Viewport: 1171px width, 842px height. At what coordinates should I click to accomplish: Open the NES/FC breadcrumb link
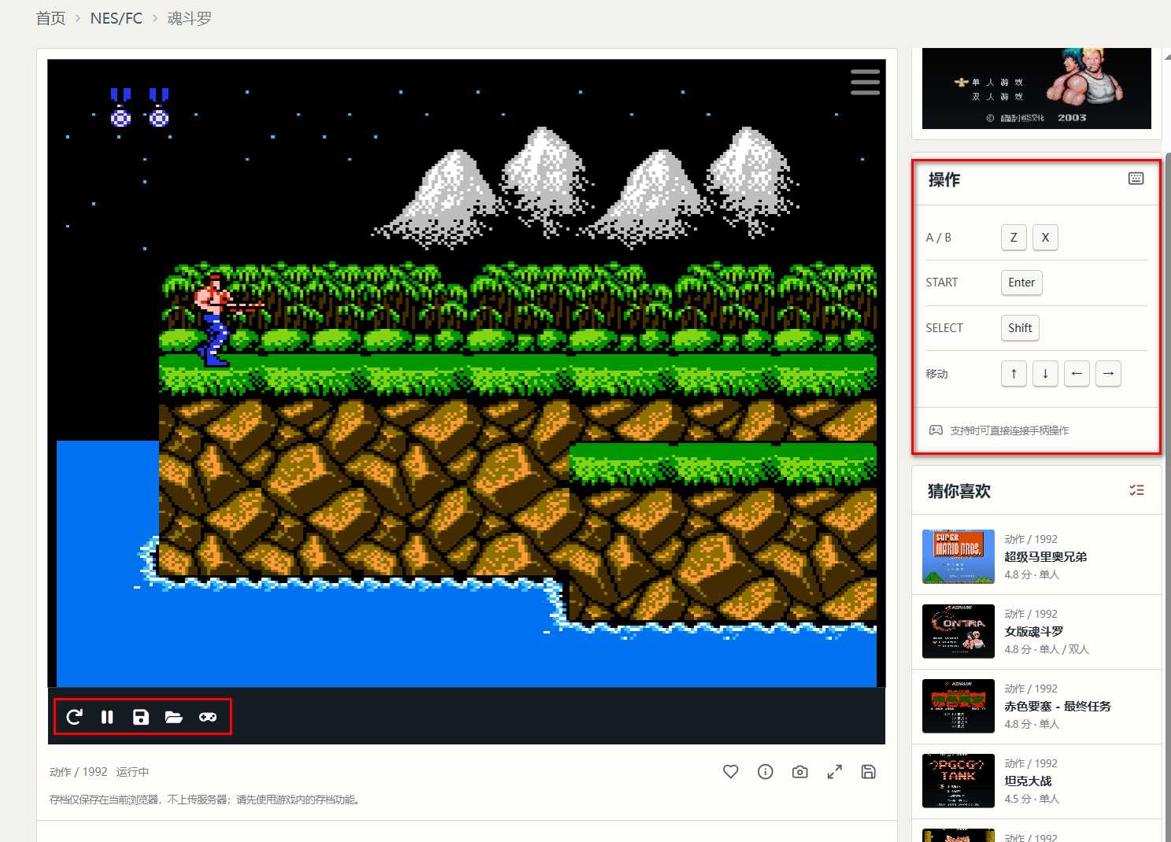[x=116, y=18]
